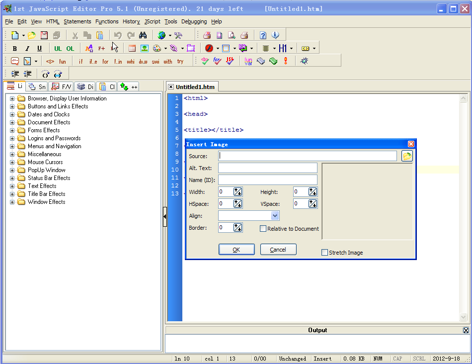This screenshot has width=472, height=364.
Task: Expand the 'Mouse Cursors' category
Action: pos(12,162)
